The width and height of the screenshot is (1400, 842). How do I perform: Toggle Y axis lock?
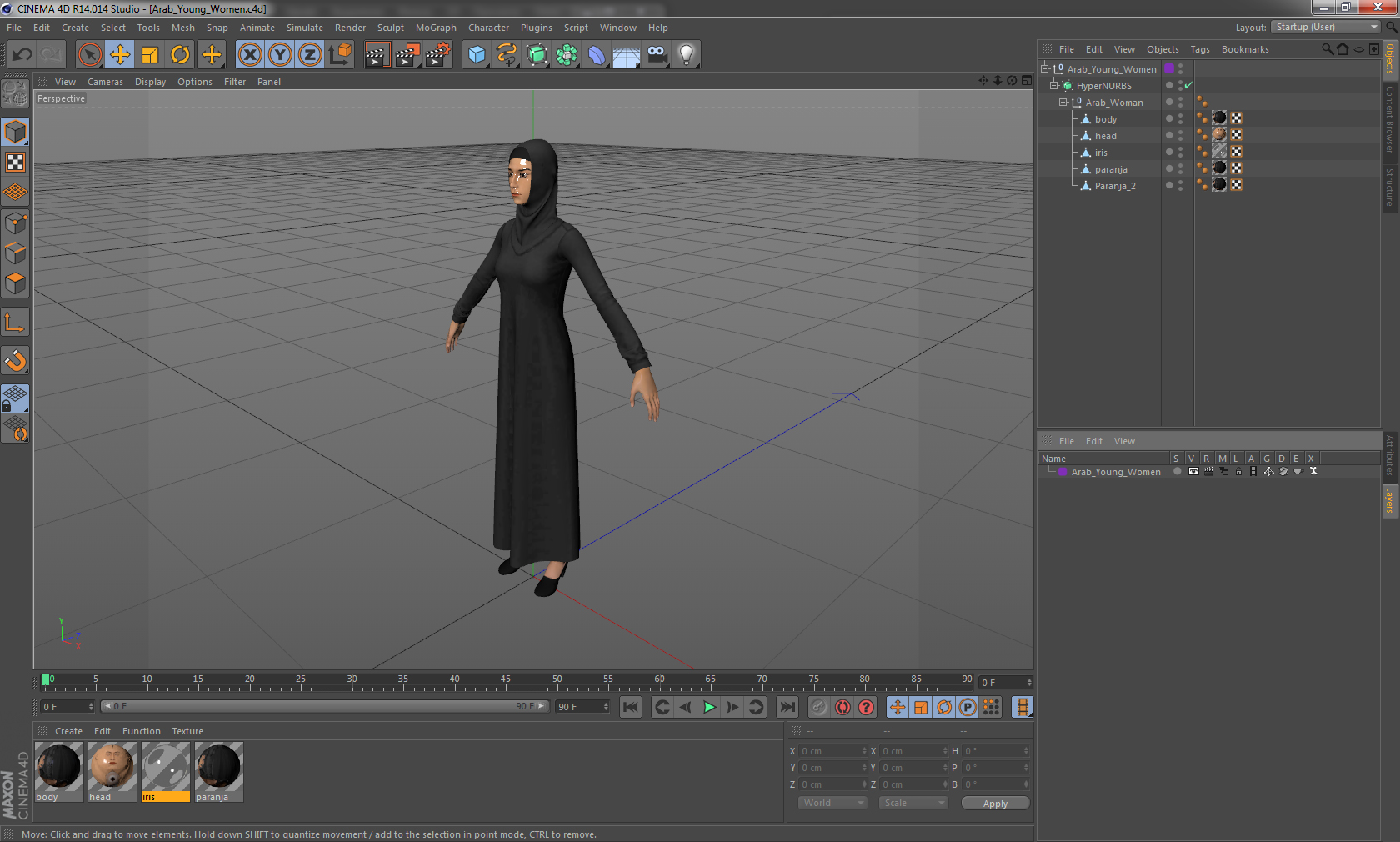280,55
